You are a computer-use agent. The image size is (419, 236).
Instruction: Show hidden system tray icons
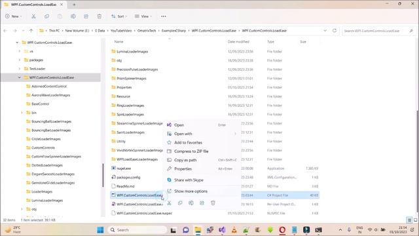pyautogui.click(x=340, y=230)
